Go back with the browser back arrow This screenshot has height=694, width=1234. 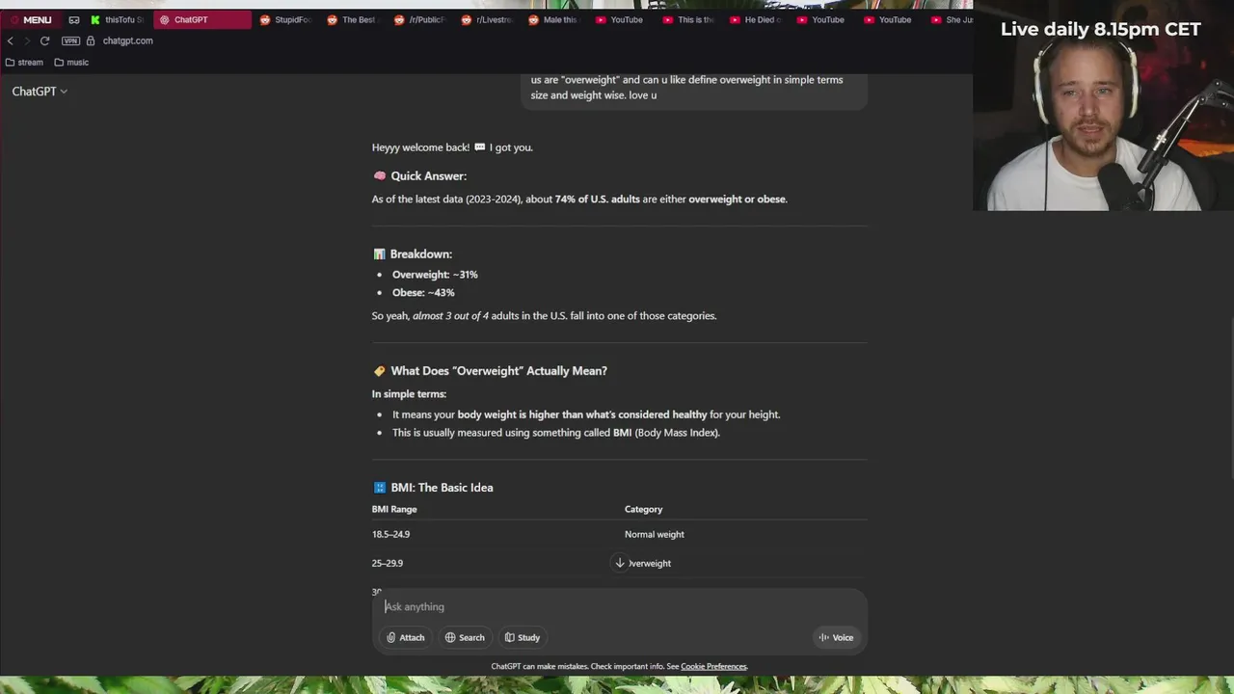click(x=11, y=40)
